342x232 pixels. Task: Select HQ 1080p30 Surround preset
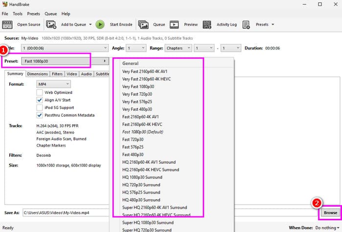point(143,177)
